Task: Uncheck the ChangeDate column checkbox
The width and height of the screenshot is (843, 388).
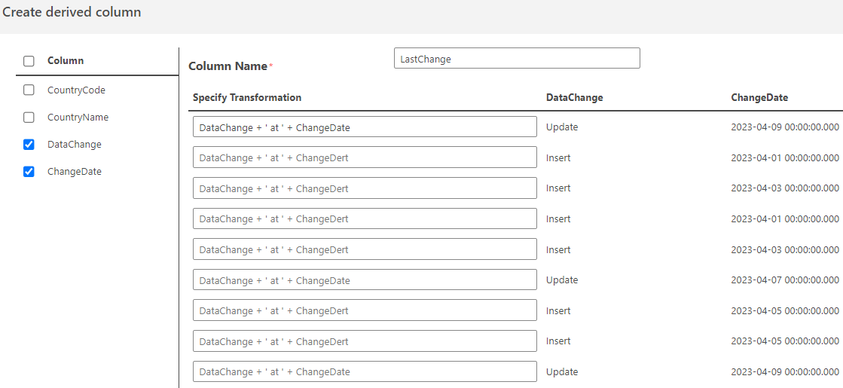Action: pyautogui.click(x=29, y=172)
